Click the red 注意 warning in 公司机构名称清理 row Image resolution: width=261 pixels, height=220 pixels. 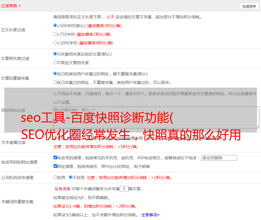click(x=129, y=178)
